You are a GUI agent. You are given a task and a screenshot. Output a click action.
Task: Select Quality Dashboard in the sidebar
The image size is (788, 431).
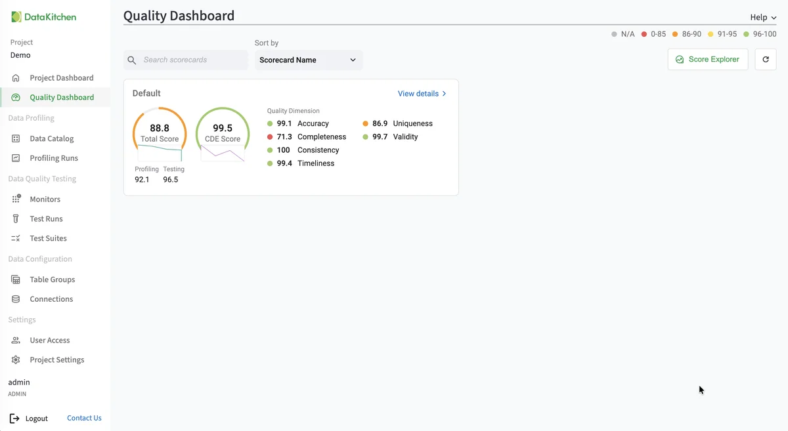(61, 97)
